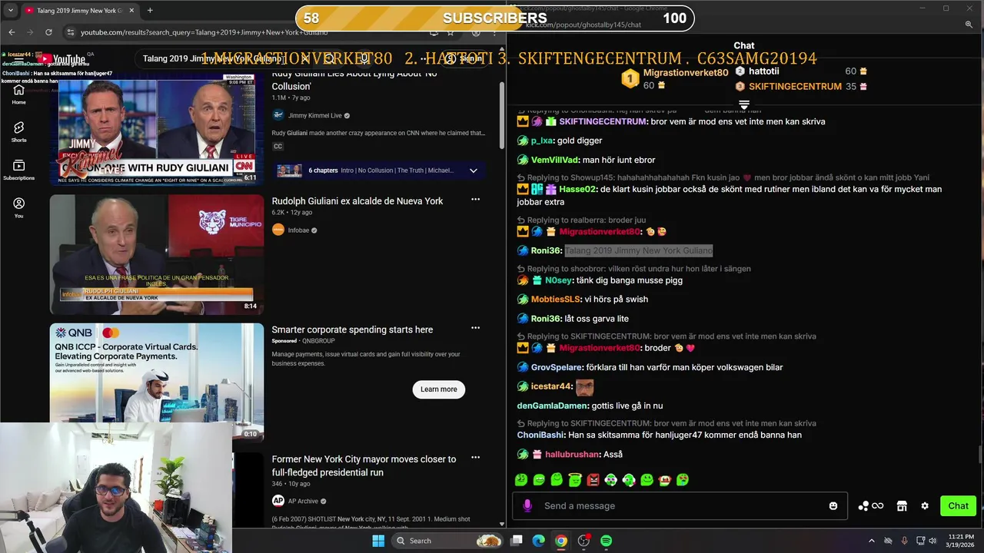Collapse the Kick chat leaderboard handle

(744, 104)
